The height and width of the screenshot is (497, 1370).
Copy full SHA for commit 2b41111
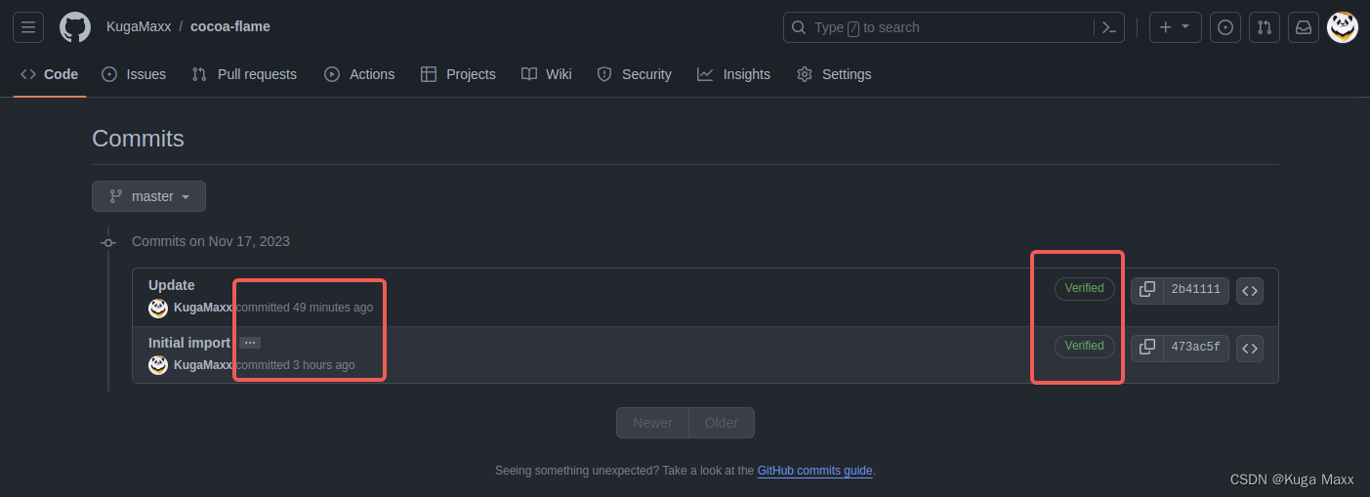[1147, 290]
